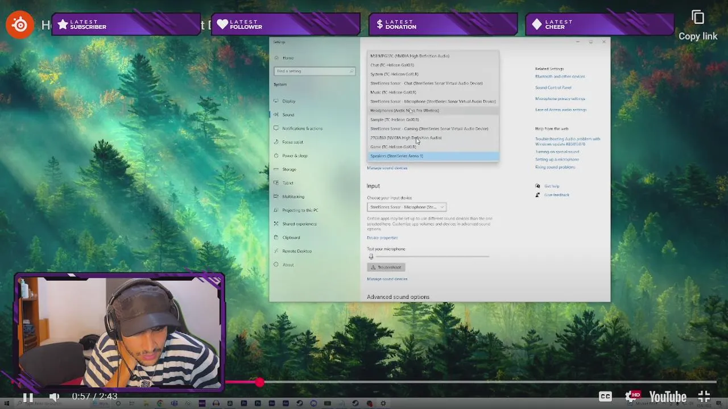Open Multitasking settings
The height and width of the screenshot is (409, 728).
click(293, 197)
